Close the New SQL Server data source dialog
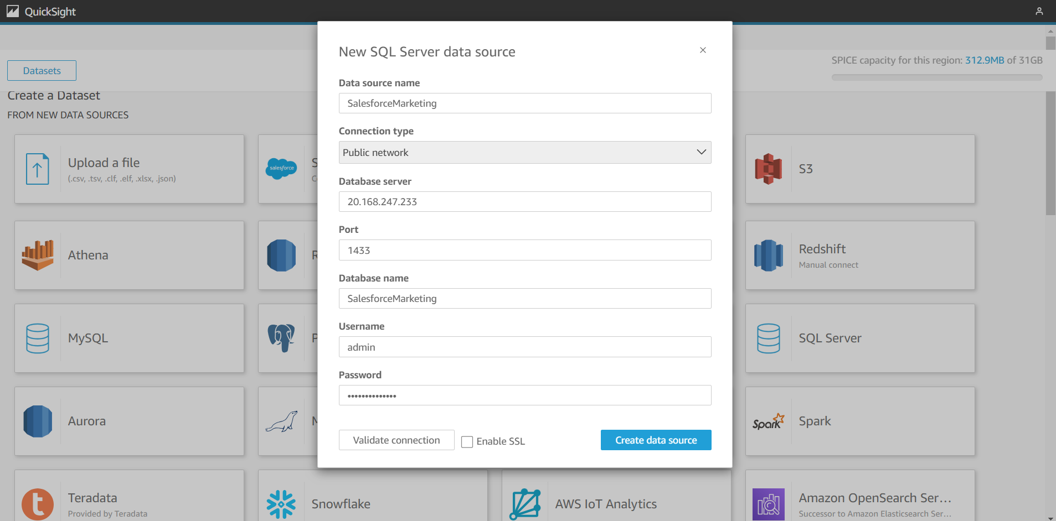This screenshot has width=1056, height=521. pyautogui.click(x=703, y=50)
